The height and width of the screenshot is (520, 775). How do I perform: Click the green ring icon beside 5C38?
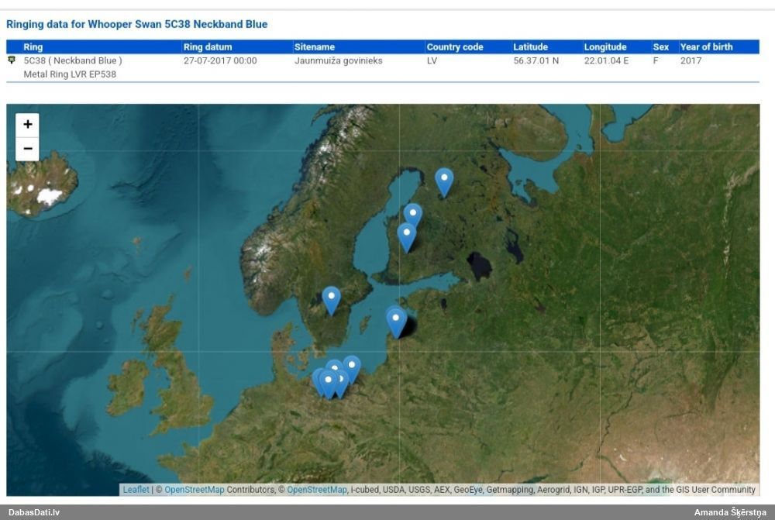coord(12,60)
